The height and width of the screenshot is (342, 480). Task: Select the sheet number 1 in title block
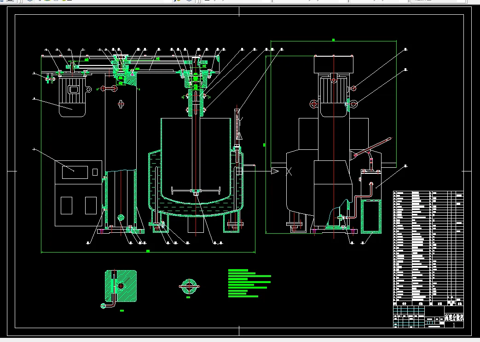pos(454,325)
